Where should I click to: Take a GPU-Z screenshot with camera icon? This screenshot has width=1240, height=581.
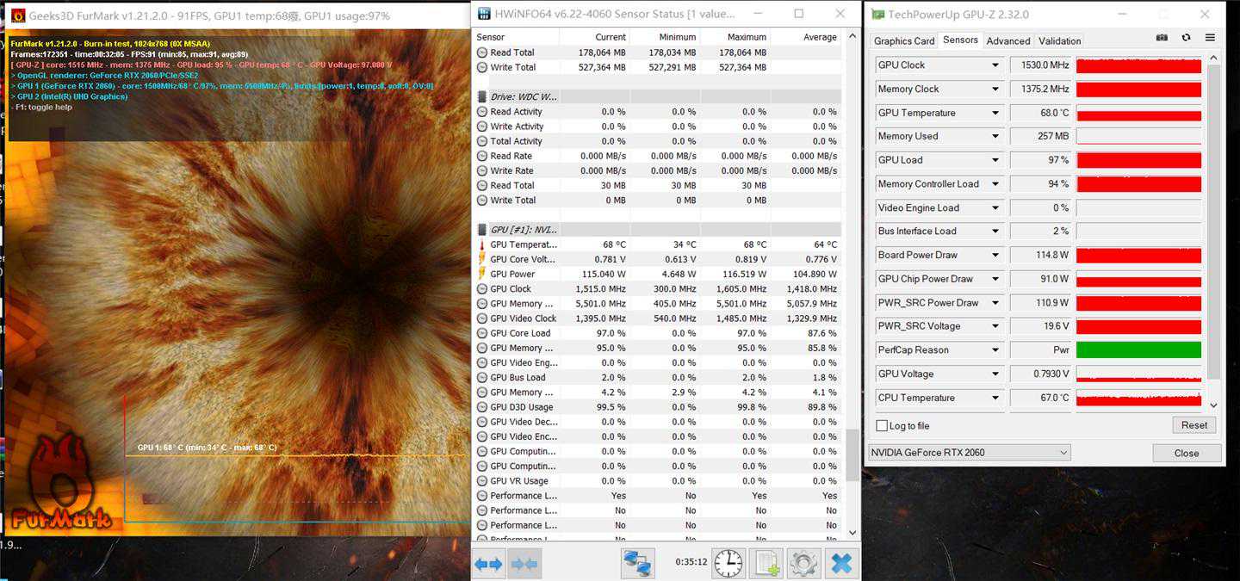pos(1162,38)
